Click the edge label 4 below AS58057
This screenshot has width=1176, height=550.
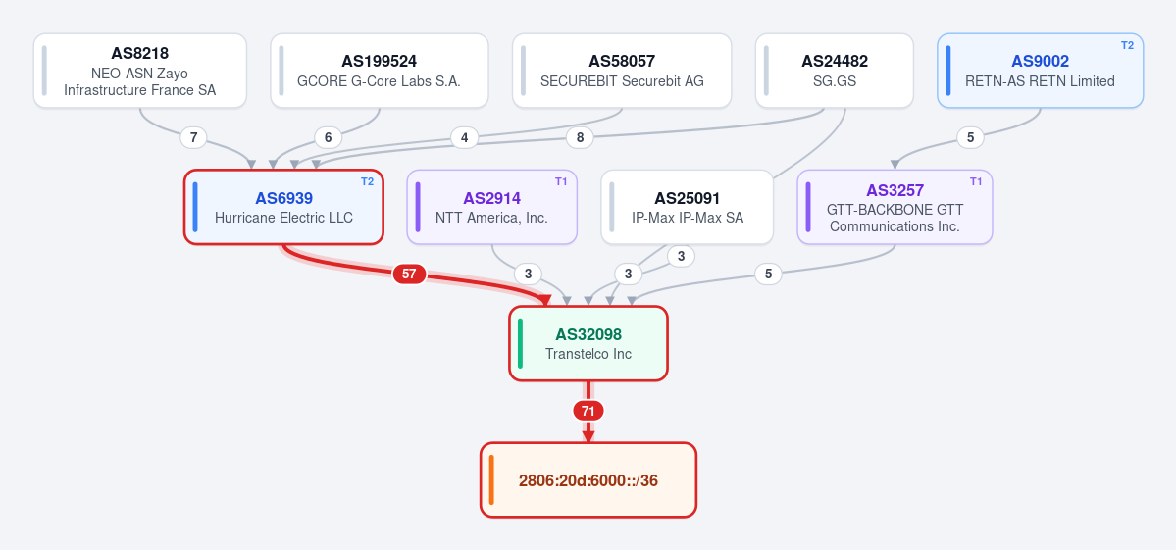click(x=464, y=138)
